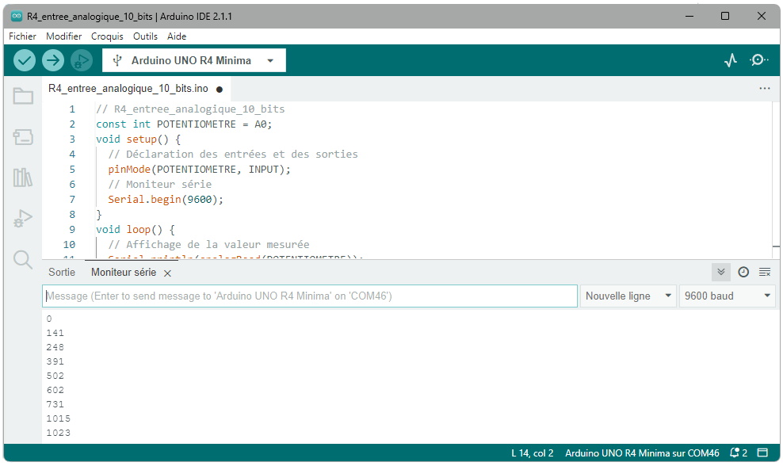Click the serial output value 1023
The width and height of the screenshot is (783, 466).
[59, 433]
